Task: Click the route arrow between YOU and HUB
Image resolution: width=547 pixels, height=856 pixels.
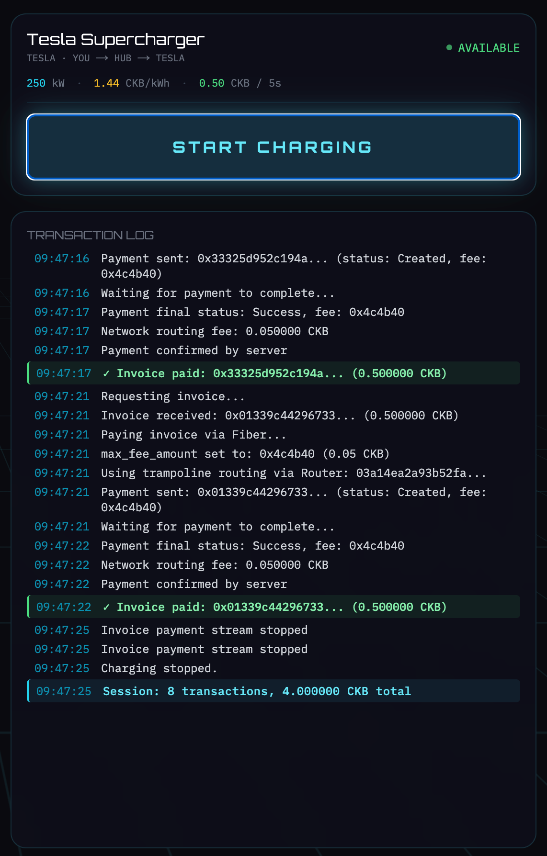Action: pos(102,58)
